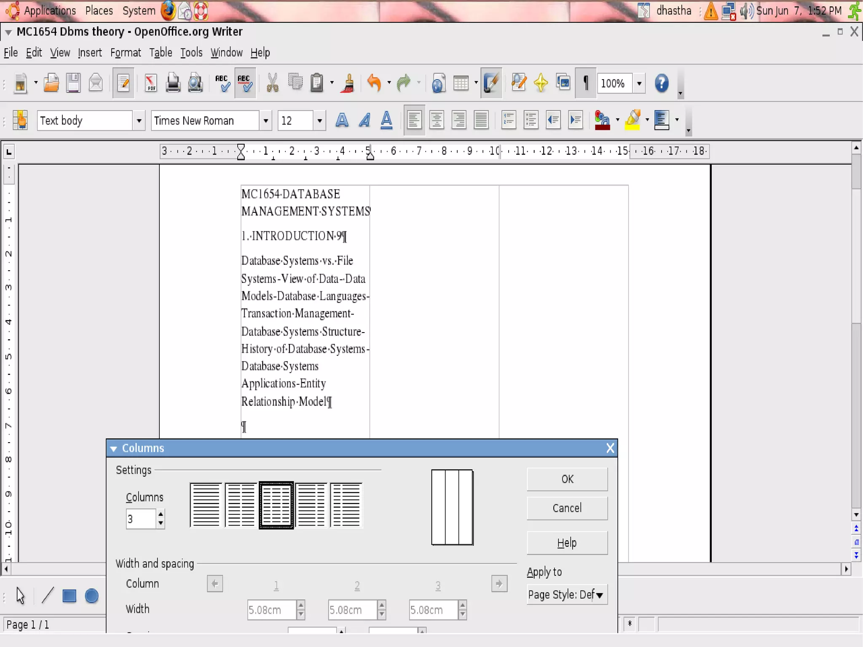Expand font size 12 dropdown
Image resolution: width=863 pixels, height=647 pixels.
[x=319, y=121]
